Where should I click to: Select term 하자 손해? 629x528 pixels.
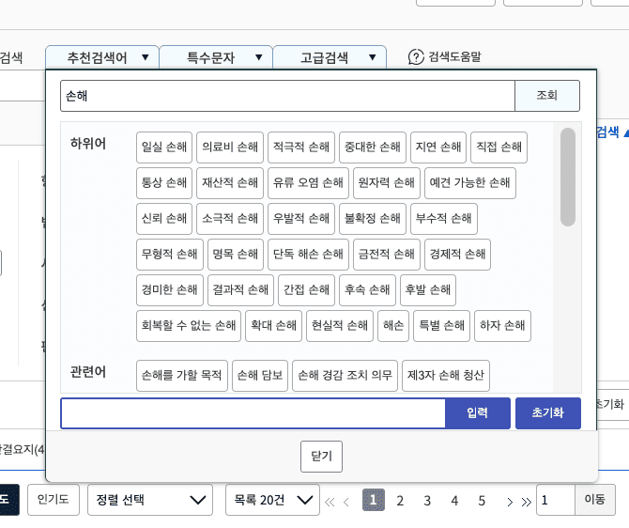pyautogui.click(x=502, y=326)
